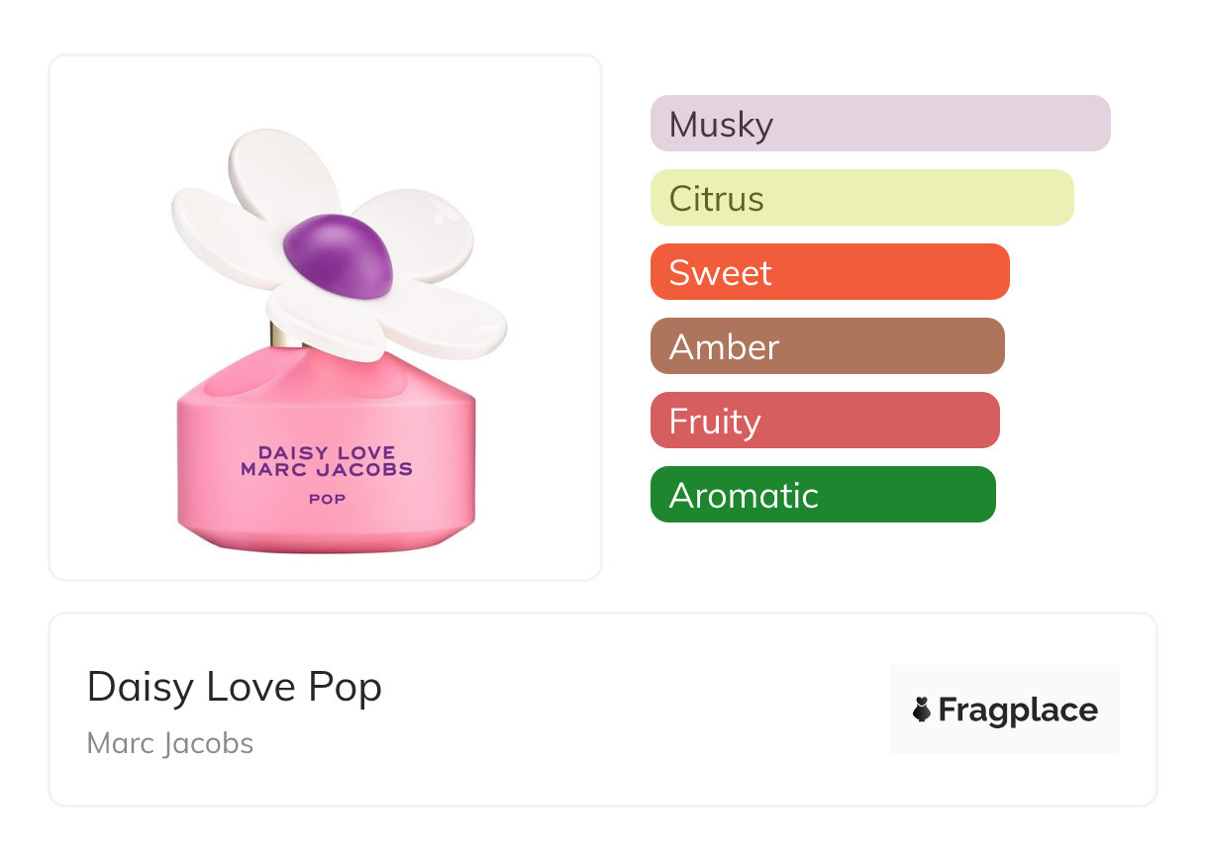Open the Fragplace wordmark link

(1018, 711)
